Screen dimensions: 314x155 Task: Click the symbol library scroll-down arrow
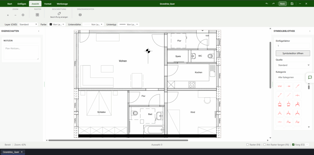tap(309, 127)
